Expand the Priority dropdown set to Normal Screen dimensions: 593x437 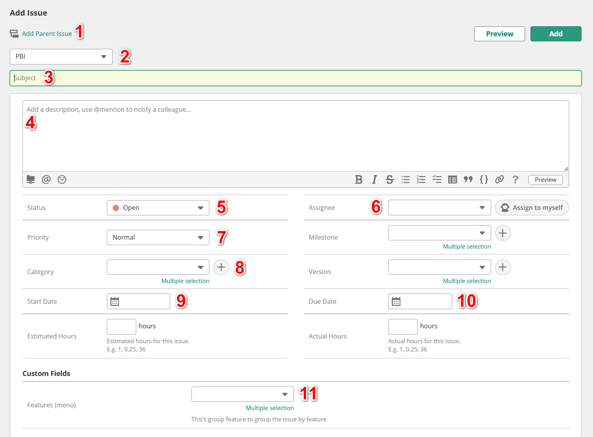pos(158,237)
